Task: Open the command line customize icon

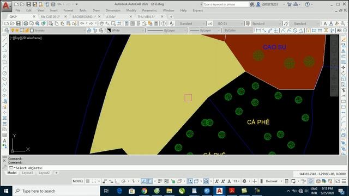Action: [4, 167]
